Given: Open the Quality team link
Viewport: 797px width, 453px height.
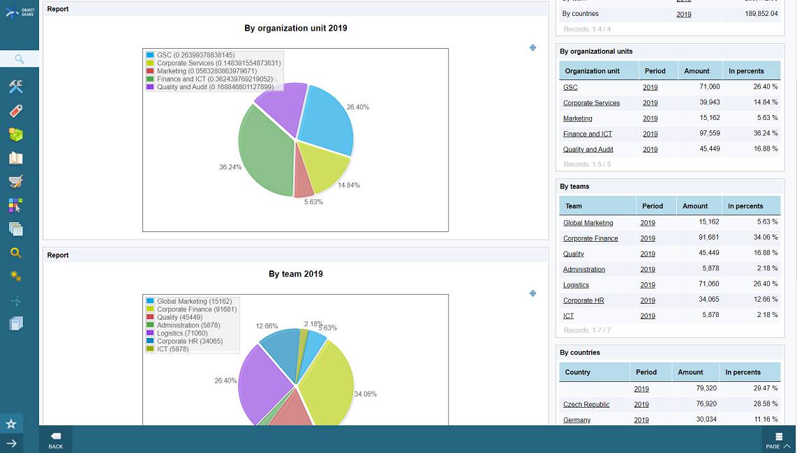Looking at the screenshot, I should pos(574,254).
